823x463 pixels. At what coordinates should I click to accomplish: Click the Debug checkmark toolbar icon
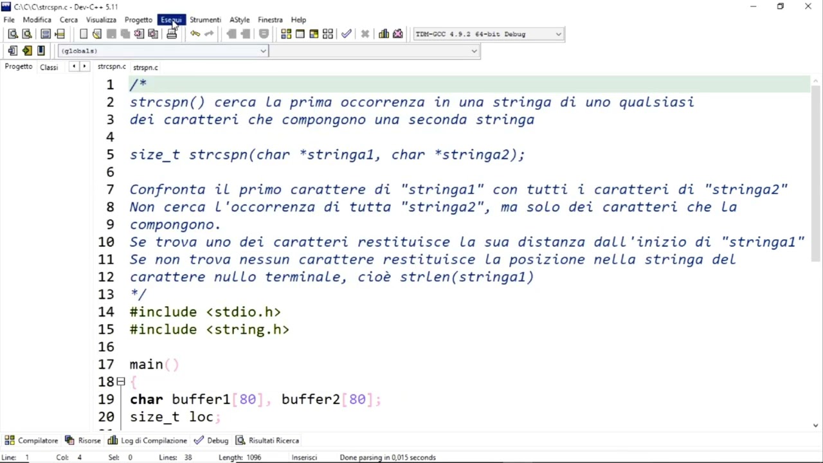[x=346, y=34]
